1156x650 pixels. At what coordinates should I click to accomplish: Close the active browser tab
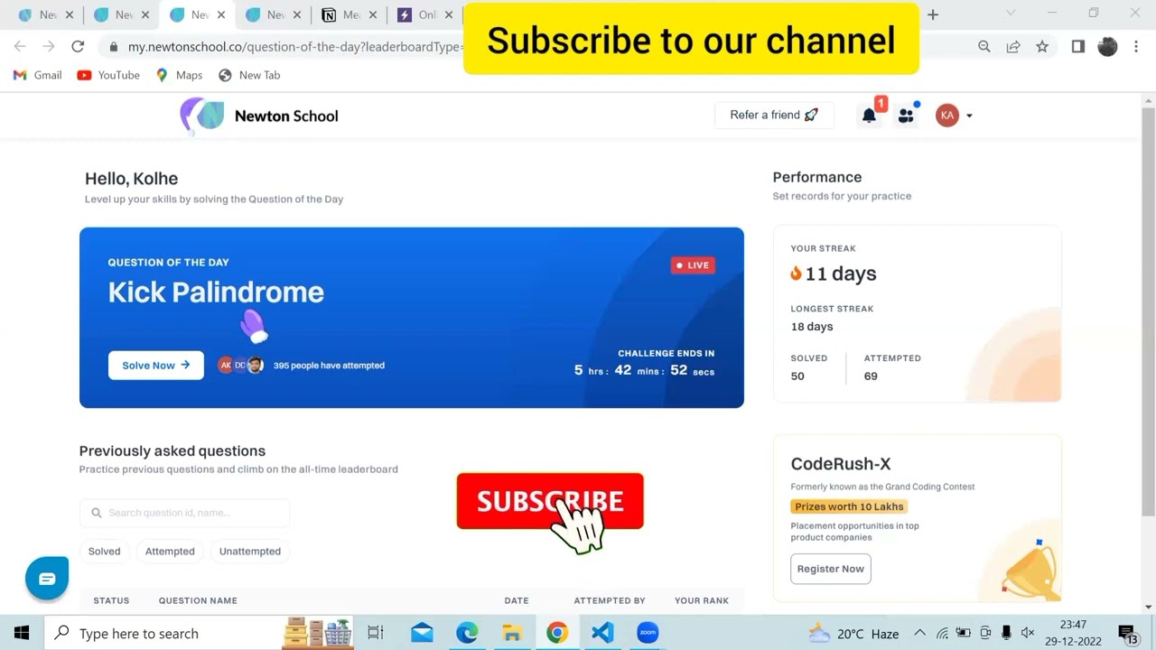tap(221, 14)
